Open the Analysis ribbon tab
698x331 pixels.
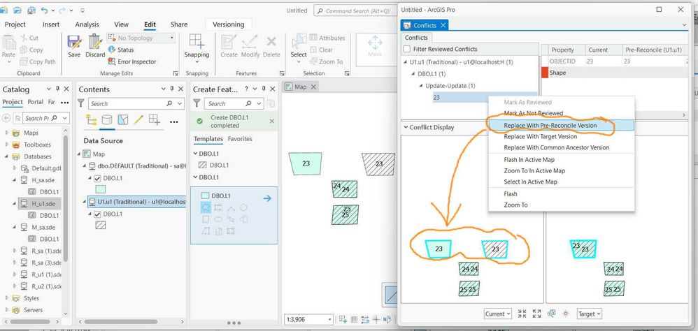(87, 24)
